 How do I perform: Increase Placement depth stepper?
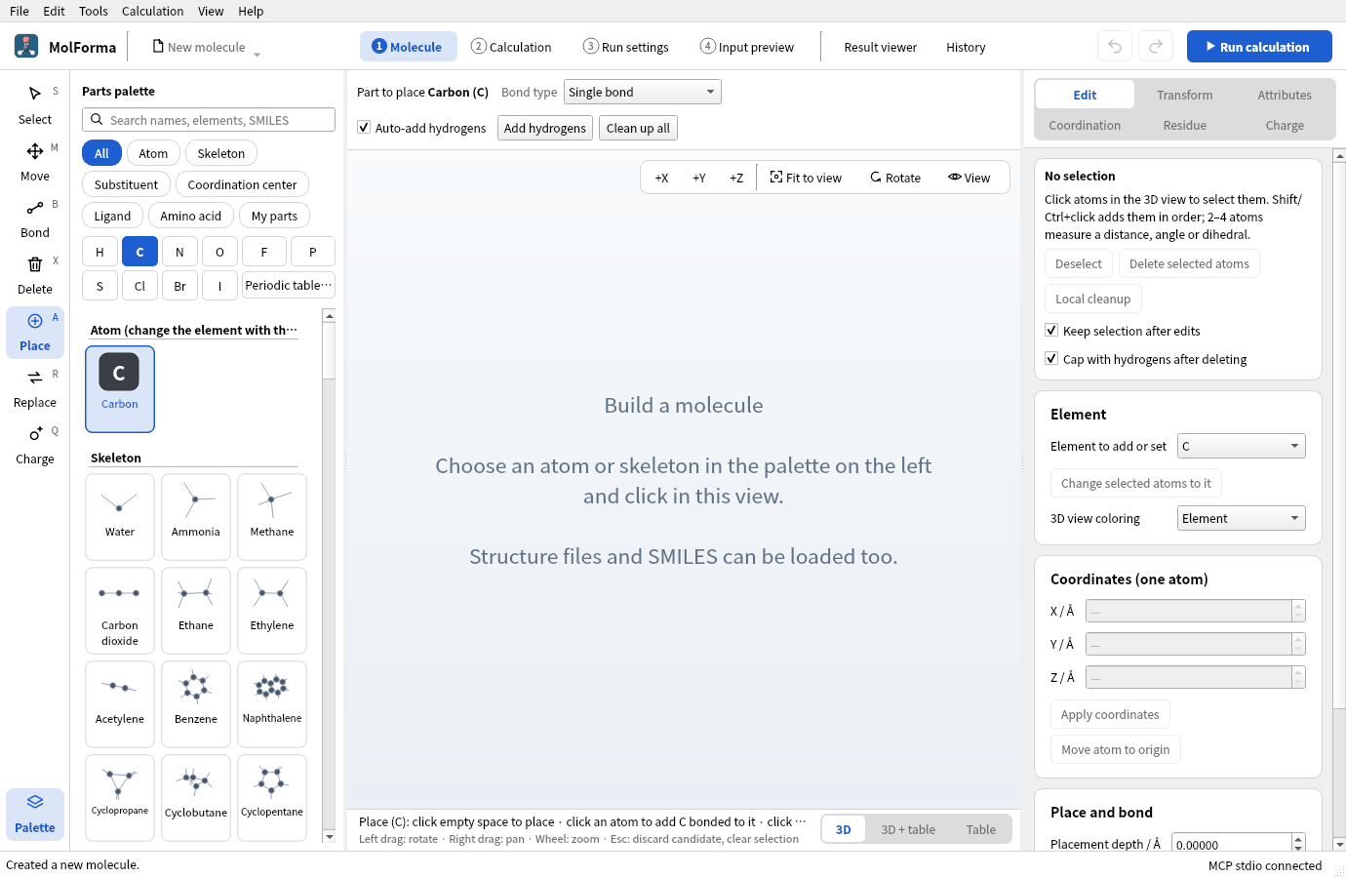[x=1298, y=839]
